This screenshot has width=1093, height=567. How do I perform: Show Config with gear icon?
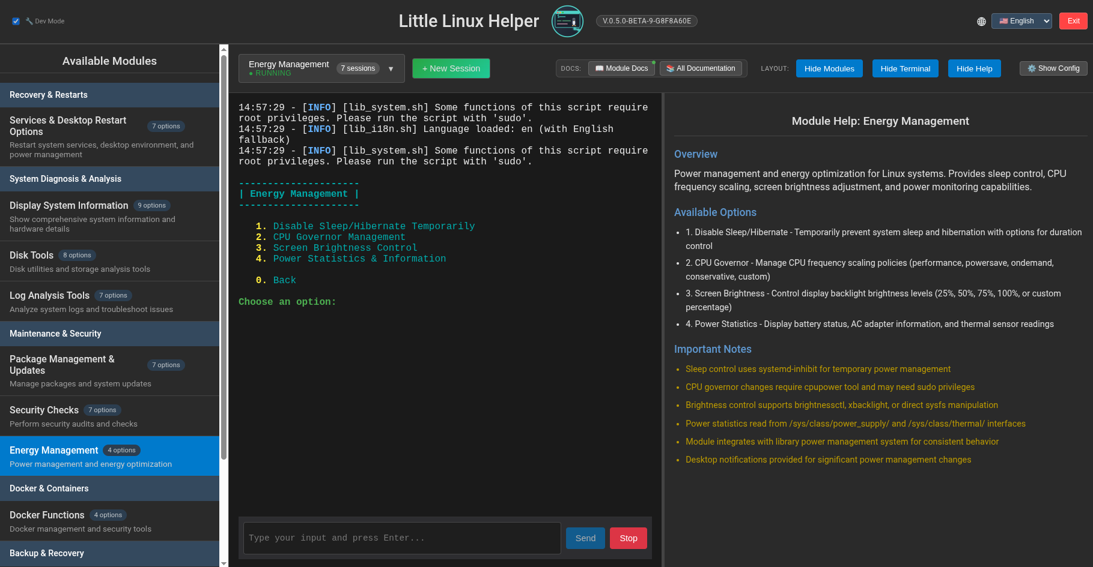pyautogui.click(x=1053, y=68)
